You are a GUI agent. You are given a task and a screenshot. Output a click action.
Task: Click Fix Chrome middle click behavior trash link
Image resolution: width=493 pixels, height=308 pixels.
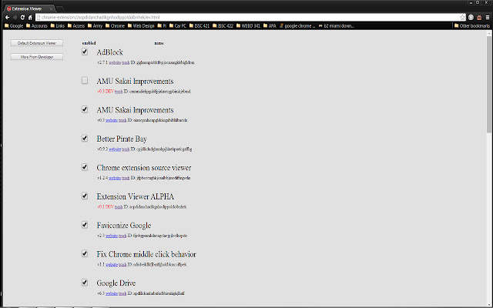click(122, 265)
